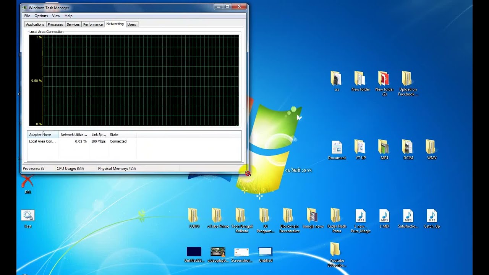Sort by Adapter Name column header
This screenshot has width=489, height=275.
click(43, 134)
